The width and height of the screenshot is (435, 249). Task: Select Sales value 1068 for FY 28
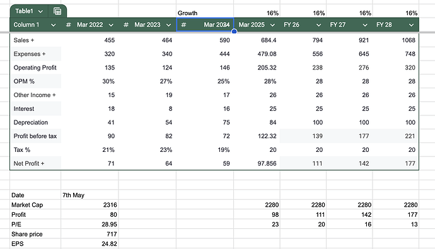(409, 40)
